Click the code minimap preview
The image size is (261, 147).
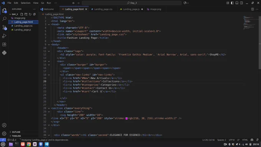tap(251, 23)
